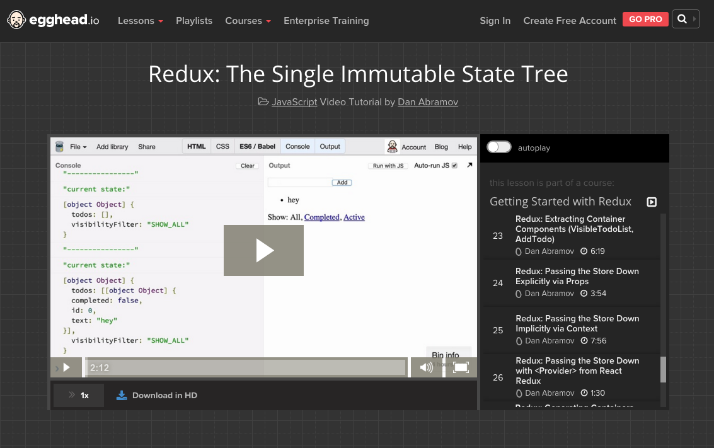Expand the search box arrow
The image size is (714, 448).
[694, 19]
